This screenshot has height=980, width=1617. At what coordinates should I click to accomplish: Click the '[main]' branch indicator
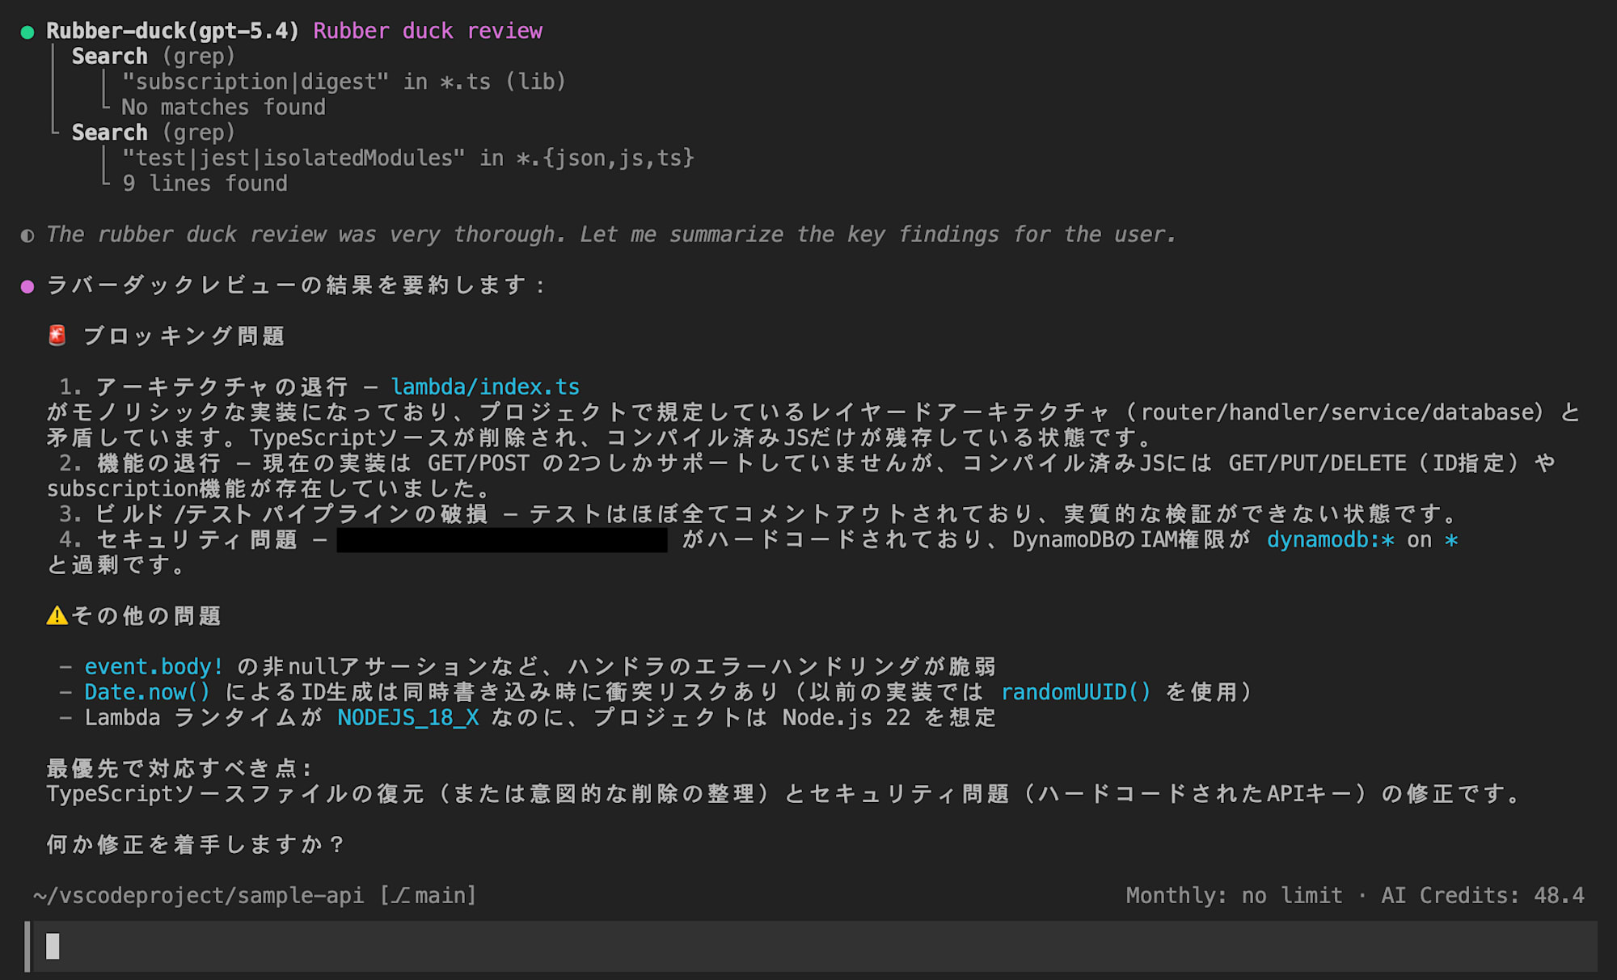pos(429,896)
